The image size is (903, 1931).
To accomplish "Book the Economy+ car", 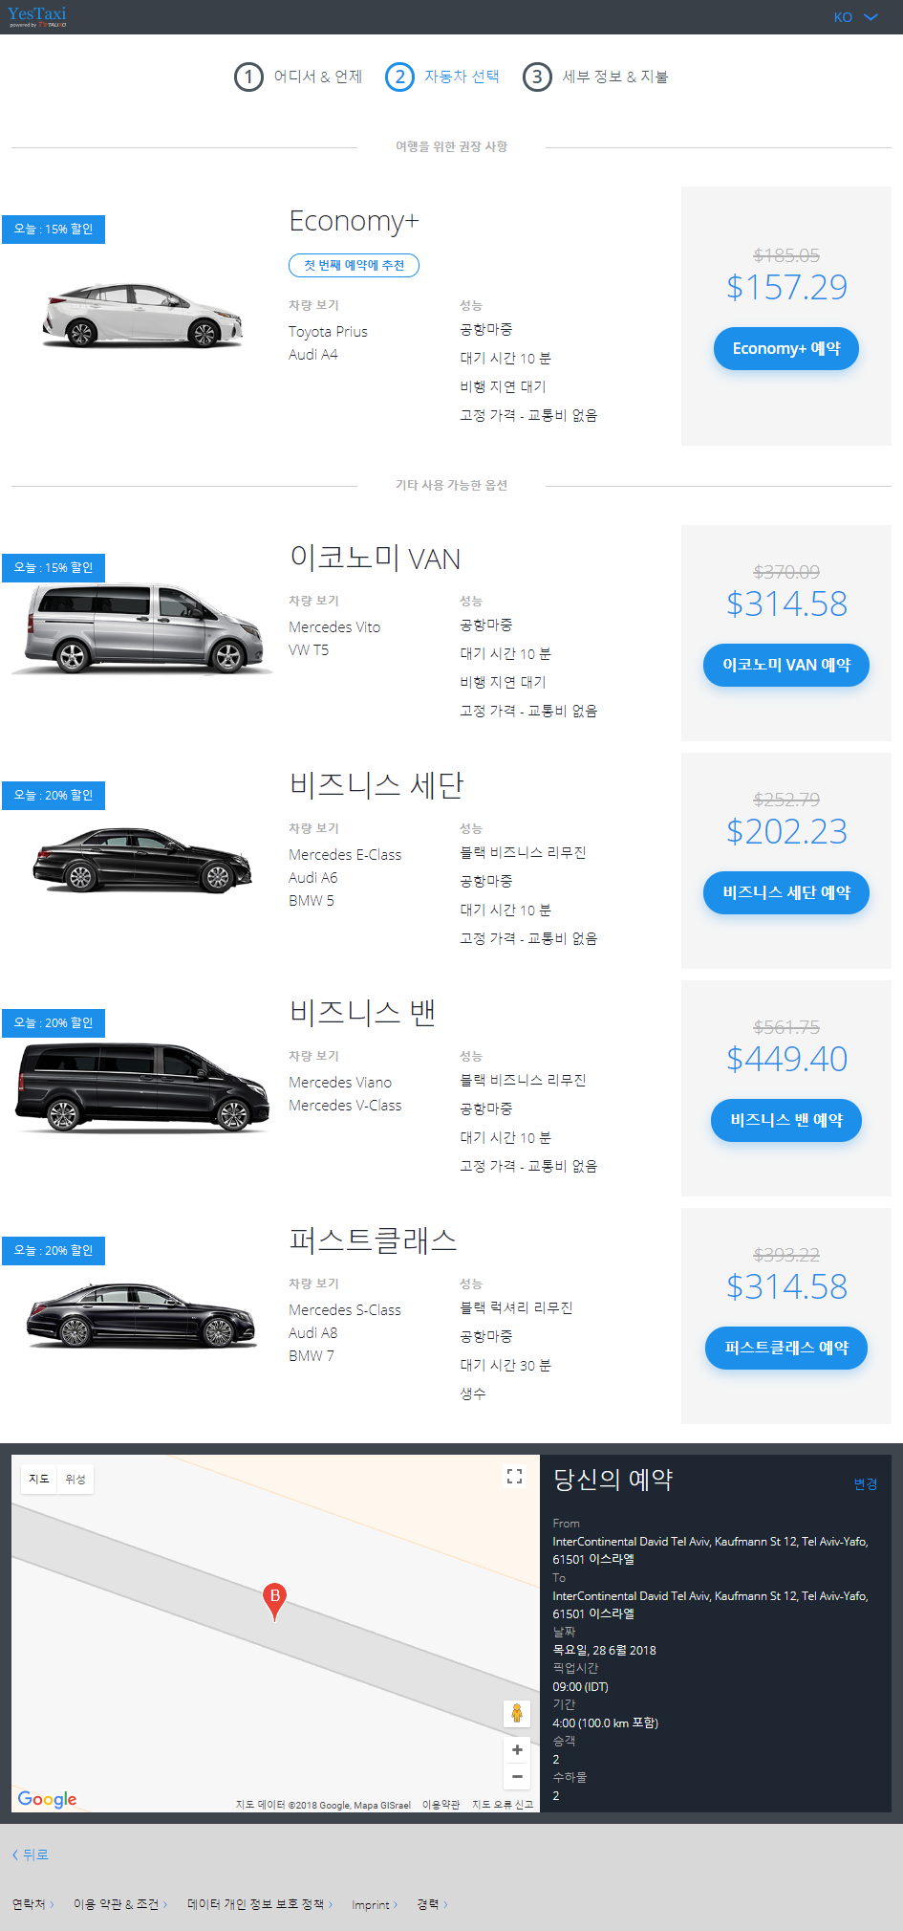I will tap(785, 349).
